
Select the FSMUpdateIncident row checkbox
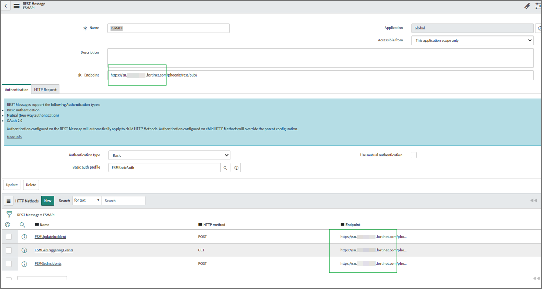click(9, 237)
